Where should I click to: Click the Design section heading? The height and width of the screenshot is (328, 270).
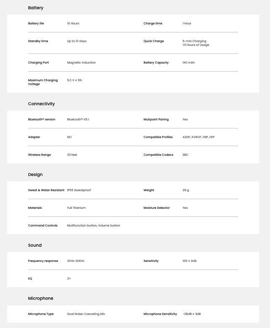click(x=35, y=175)
